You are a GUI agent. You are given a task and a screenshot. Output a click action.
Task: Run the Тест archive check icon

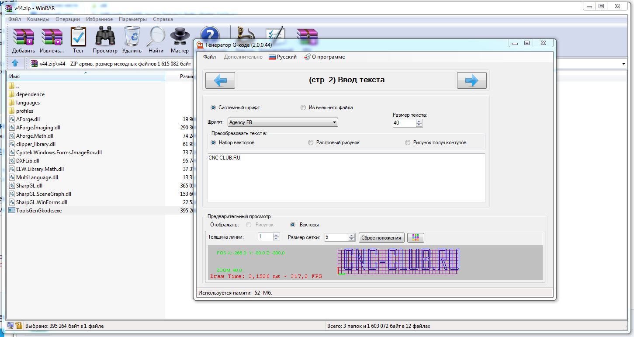click(78, 37)
